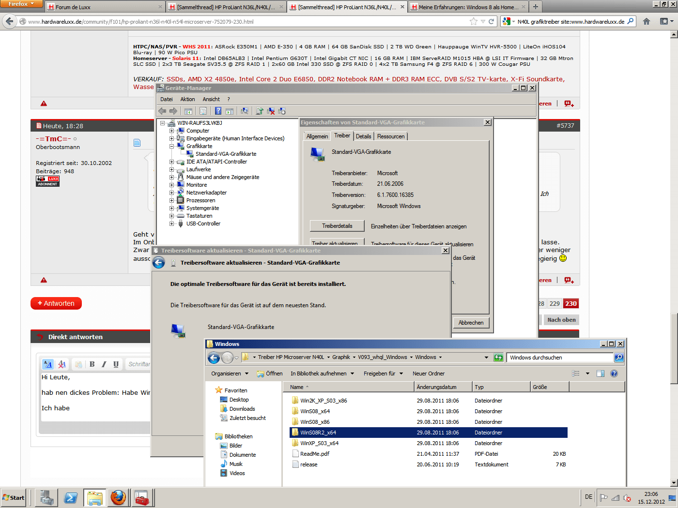Open PowerShell from the taskbar
Viewport: 678px width, 508px height.
[71, 497]
